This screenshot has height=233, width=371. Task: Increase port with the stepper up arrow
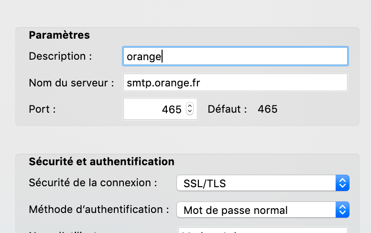pos(190,106)
